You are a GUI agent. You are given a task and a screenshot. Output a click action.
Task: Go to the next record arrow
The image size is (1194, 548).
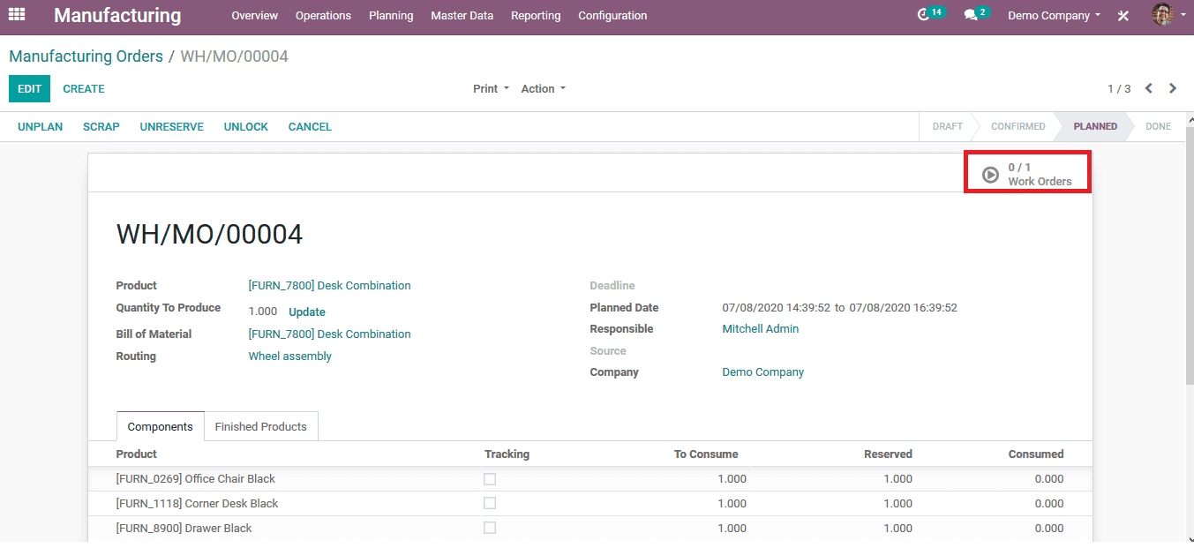(1173, 88)
